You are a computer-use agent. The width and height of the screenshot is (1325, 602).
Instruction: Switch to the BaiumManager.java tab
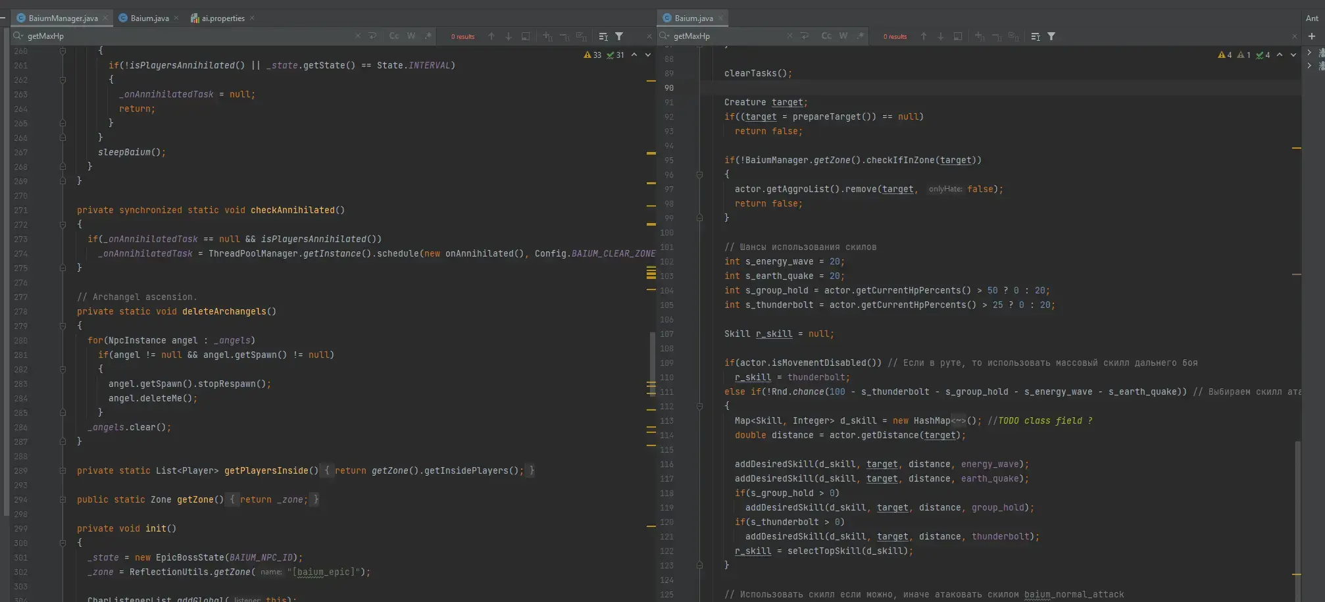tap(63, 18)
